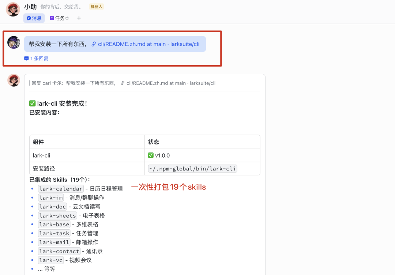395x275 pixels.
Task: Click the lark-vc code chip
Action: (x=51, y=260)
